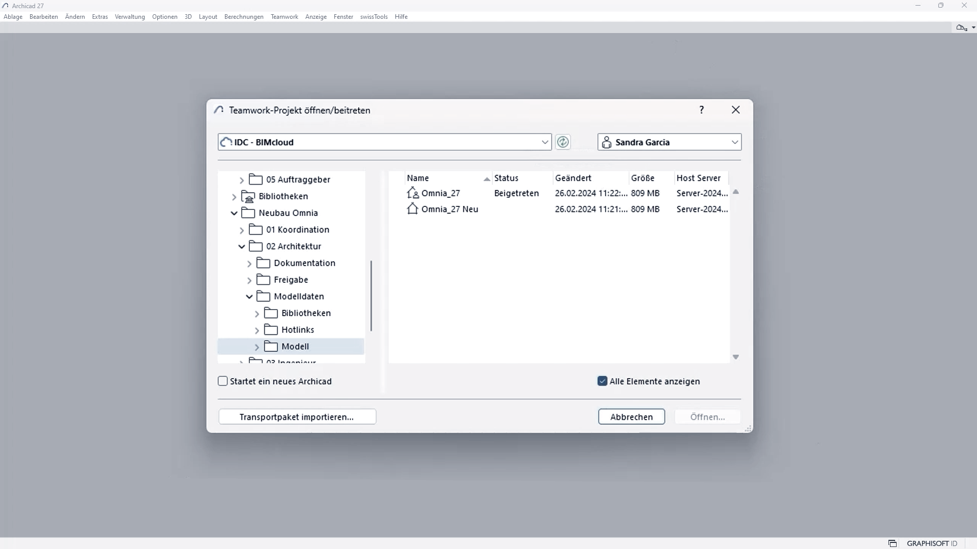Screen dimensions: 977x549
Task: Open the dropdown arrow beside the cloud toolbar icon
Action: [x=973, y=27]
